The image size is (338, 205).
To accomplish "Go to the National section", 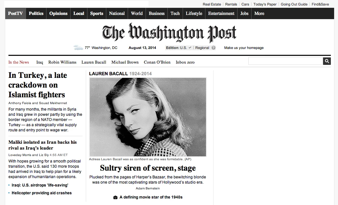I will 117,13.
